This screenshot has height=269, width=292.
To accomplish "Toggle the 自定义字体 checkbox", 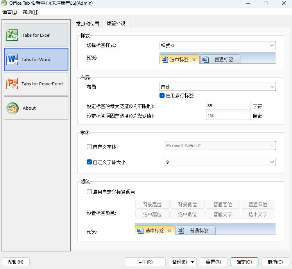I will (89, 147).
